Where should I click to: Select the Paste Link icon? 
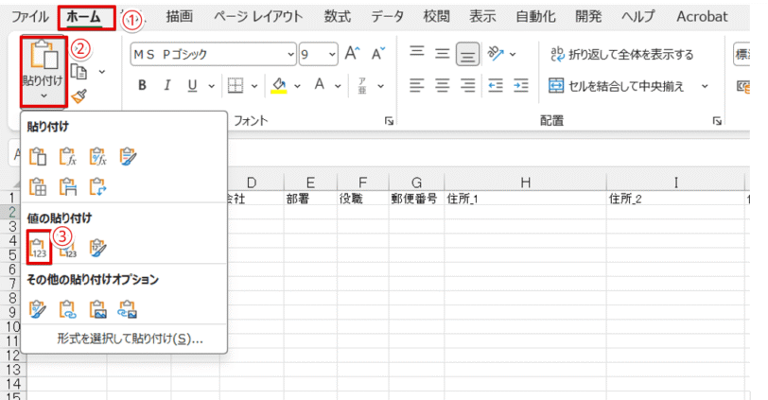pyautogui.click(x=67, y=309)
